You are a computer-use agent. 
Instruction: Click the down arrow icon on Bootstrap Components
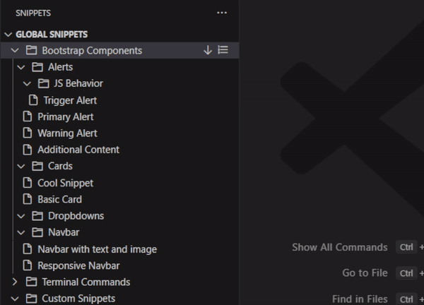(207, 50)
